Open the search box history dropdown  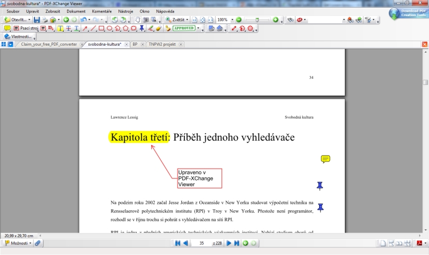[344, 20]
